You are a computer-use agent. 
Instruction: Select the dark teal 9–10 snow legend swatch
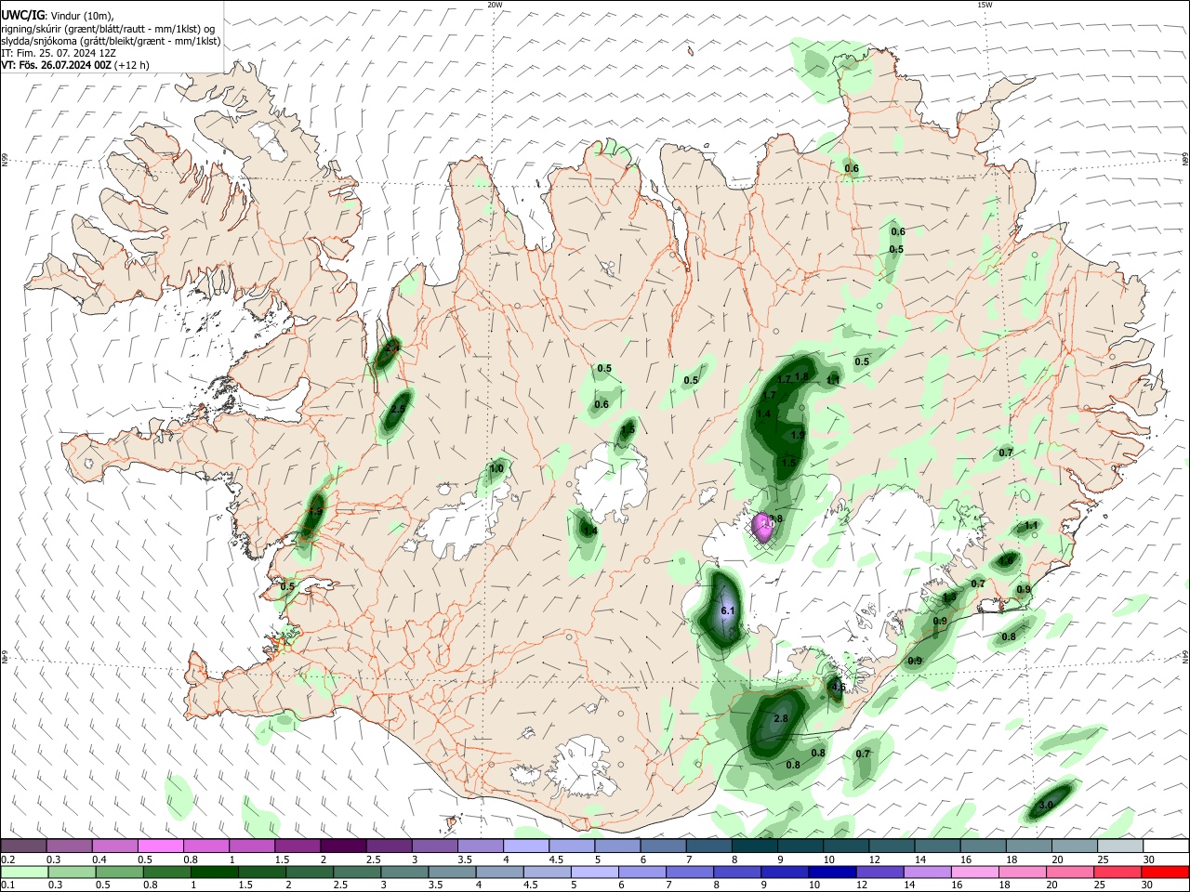(800, 846)
